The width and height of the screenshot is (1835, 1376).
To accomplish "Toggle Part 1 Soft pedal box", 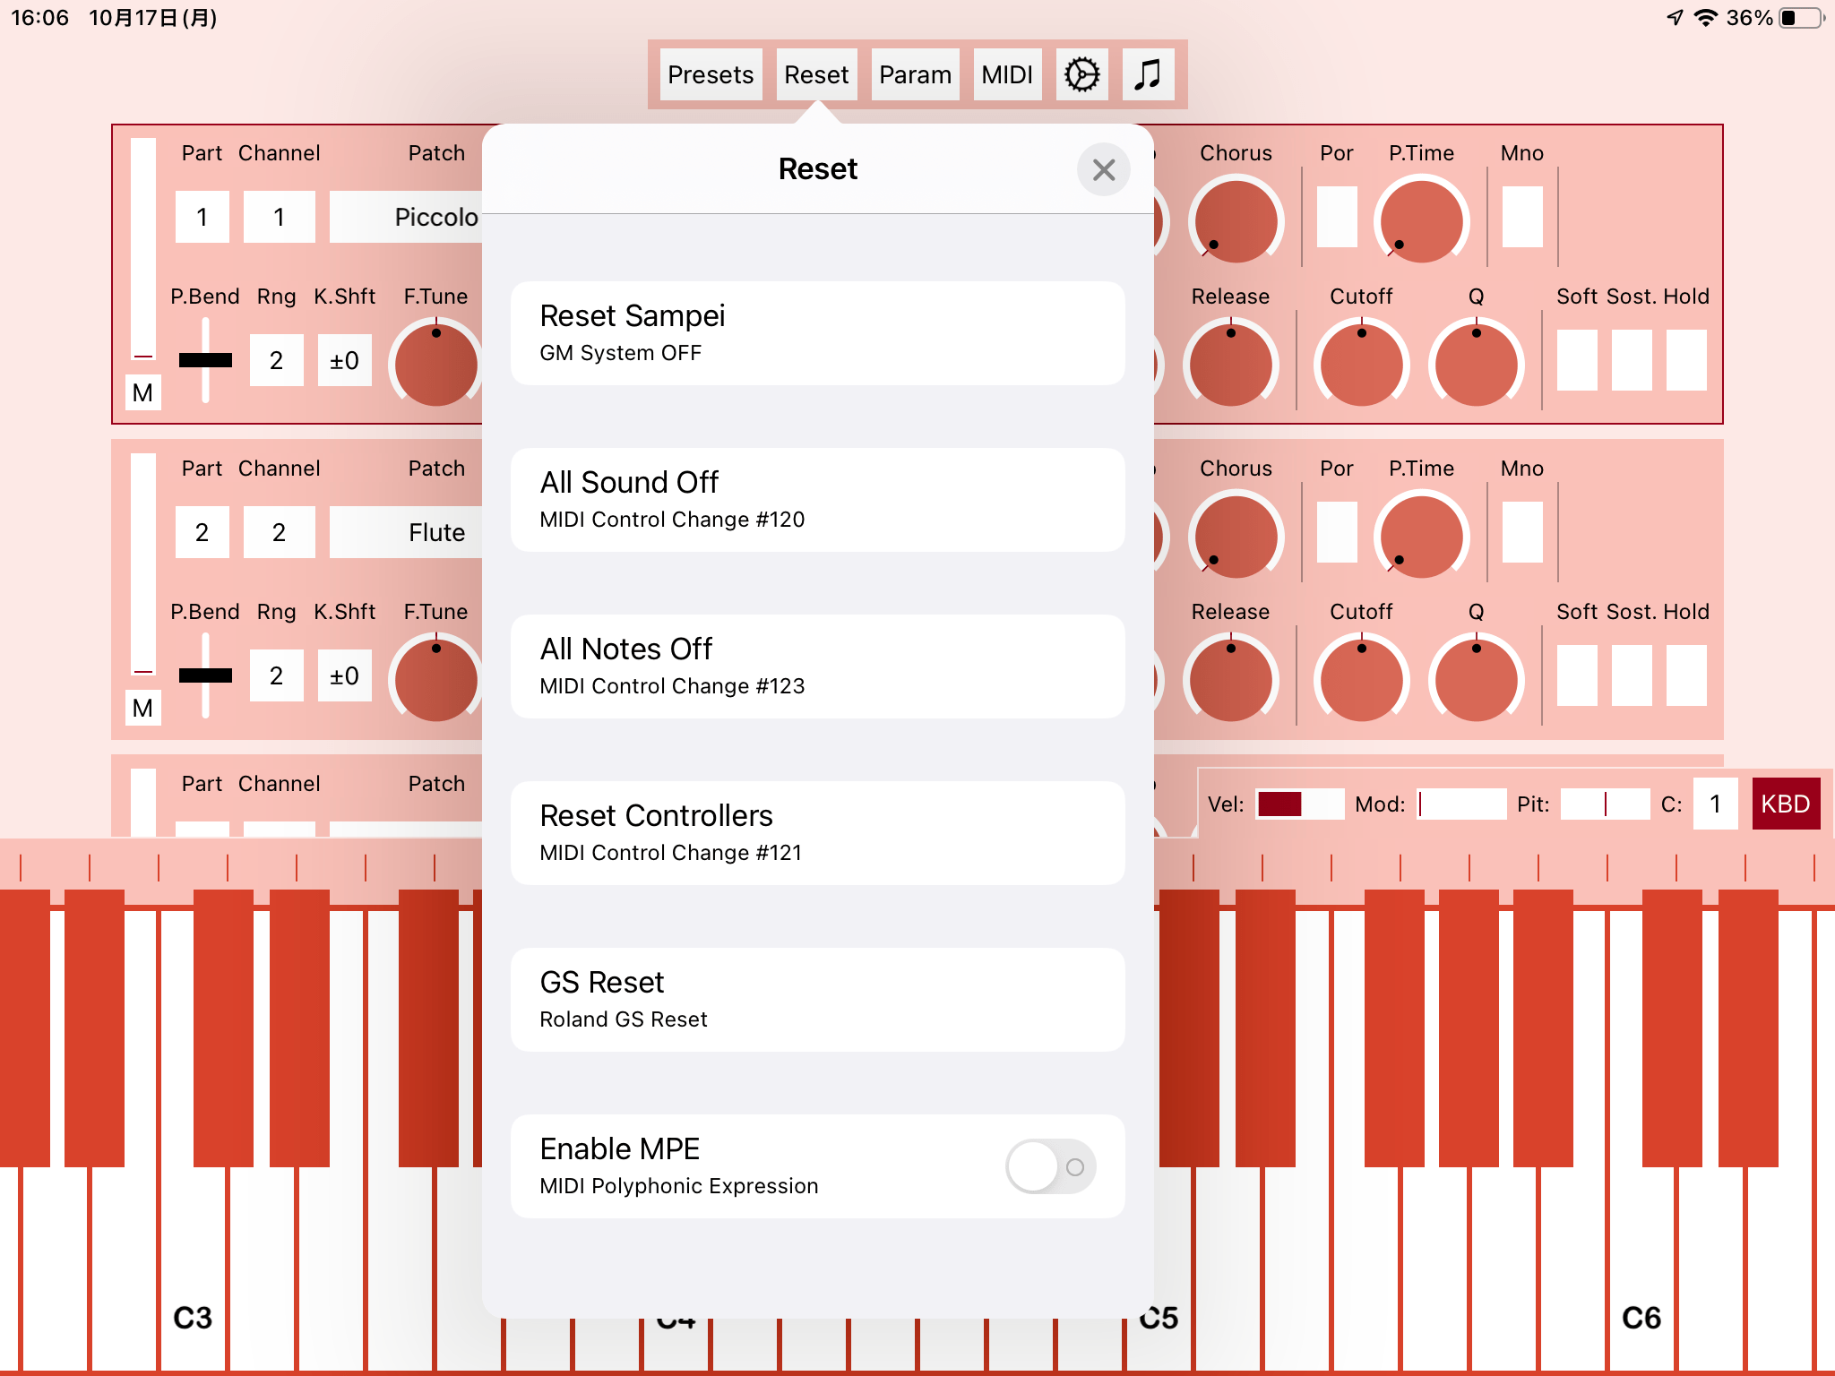I will point(1577,360).
